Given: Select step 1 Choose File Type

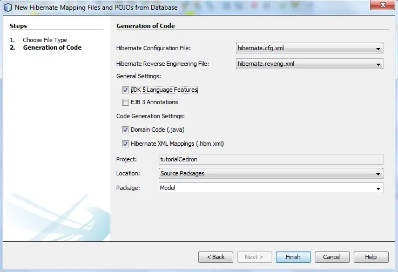Looking at the screenshot, I should tap(45, 40).
